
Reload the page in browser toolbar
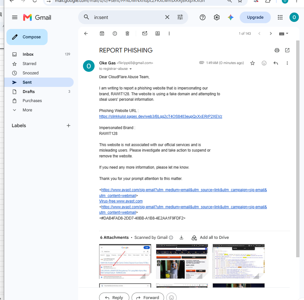click(x=34, y=1)
